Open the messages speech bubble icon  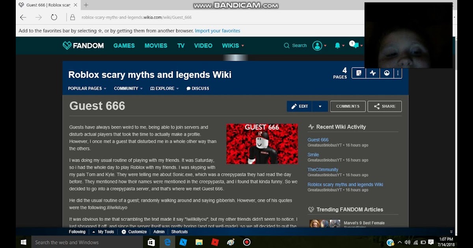pos(355,45)
